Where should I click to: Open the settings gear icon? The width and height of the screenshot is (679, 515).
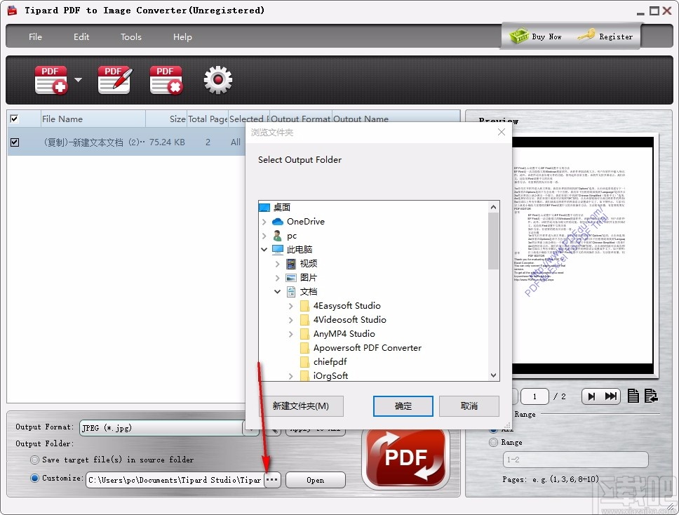(217, 79)
